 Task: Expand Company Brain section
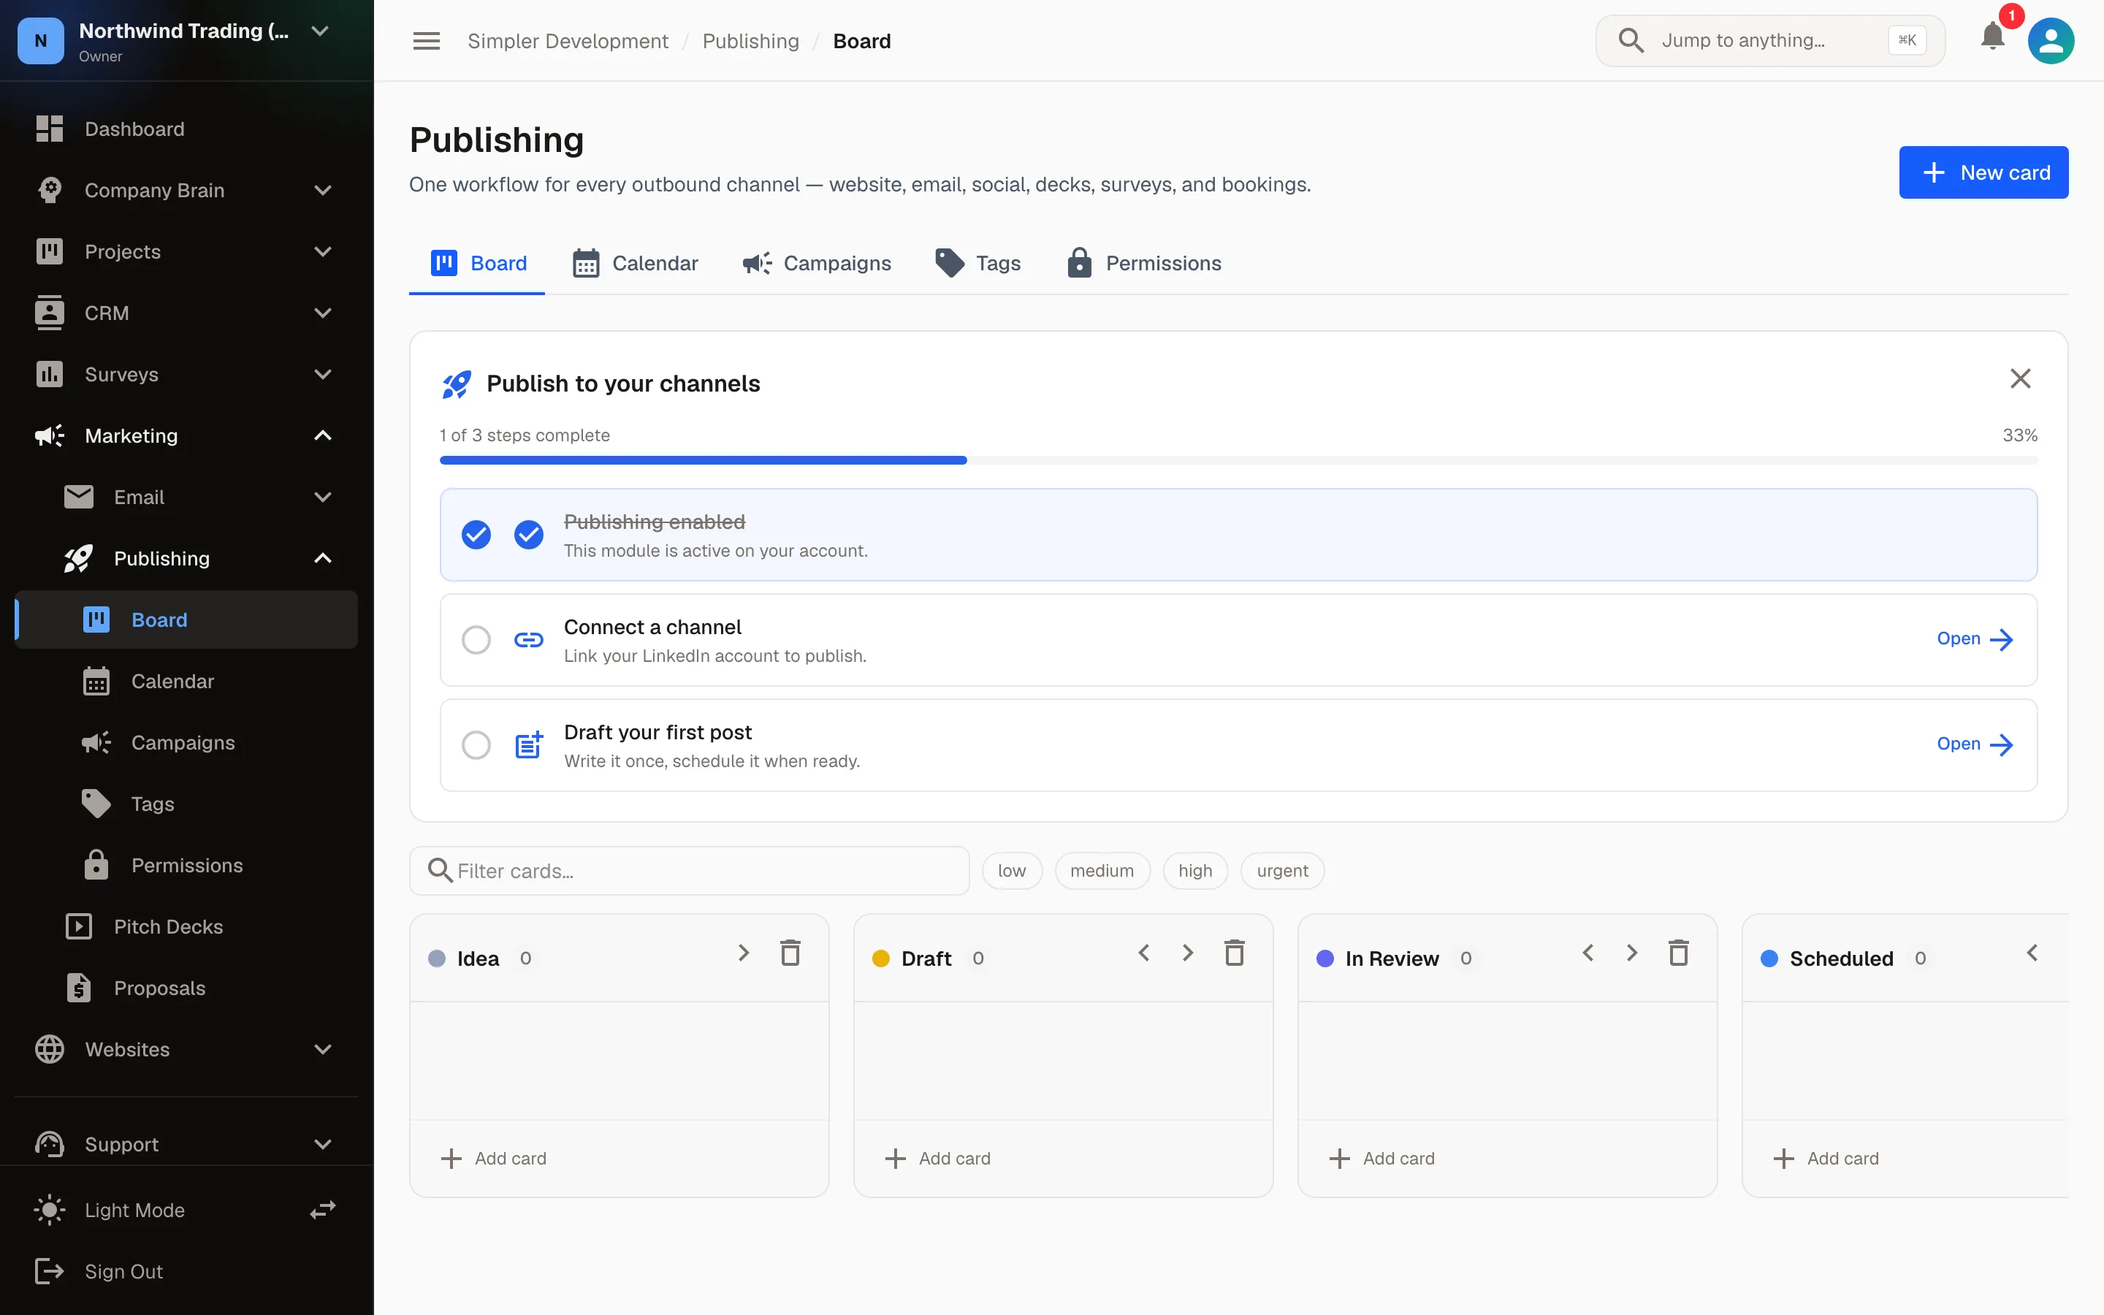[323, 190]
